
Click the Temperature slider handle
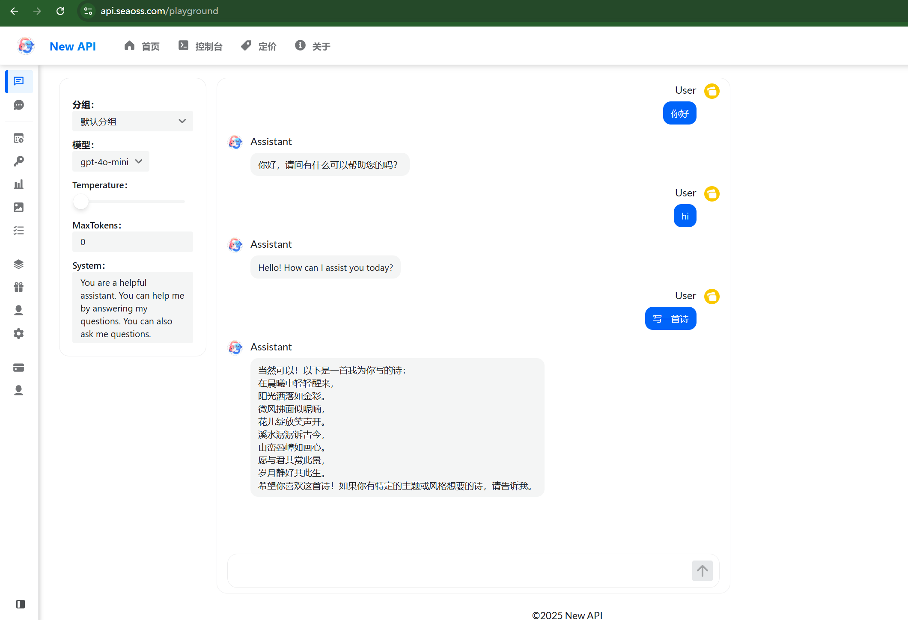(x=80, y=202)
